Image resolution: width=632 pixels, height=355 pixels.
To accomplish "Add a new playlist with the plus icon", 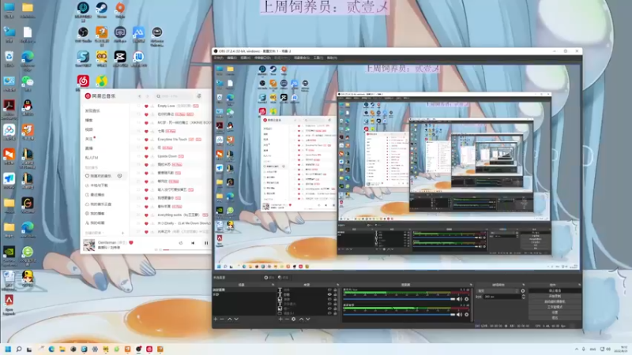I will coord(122,233).
